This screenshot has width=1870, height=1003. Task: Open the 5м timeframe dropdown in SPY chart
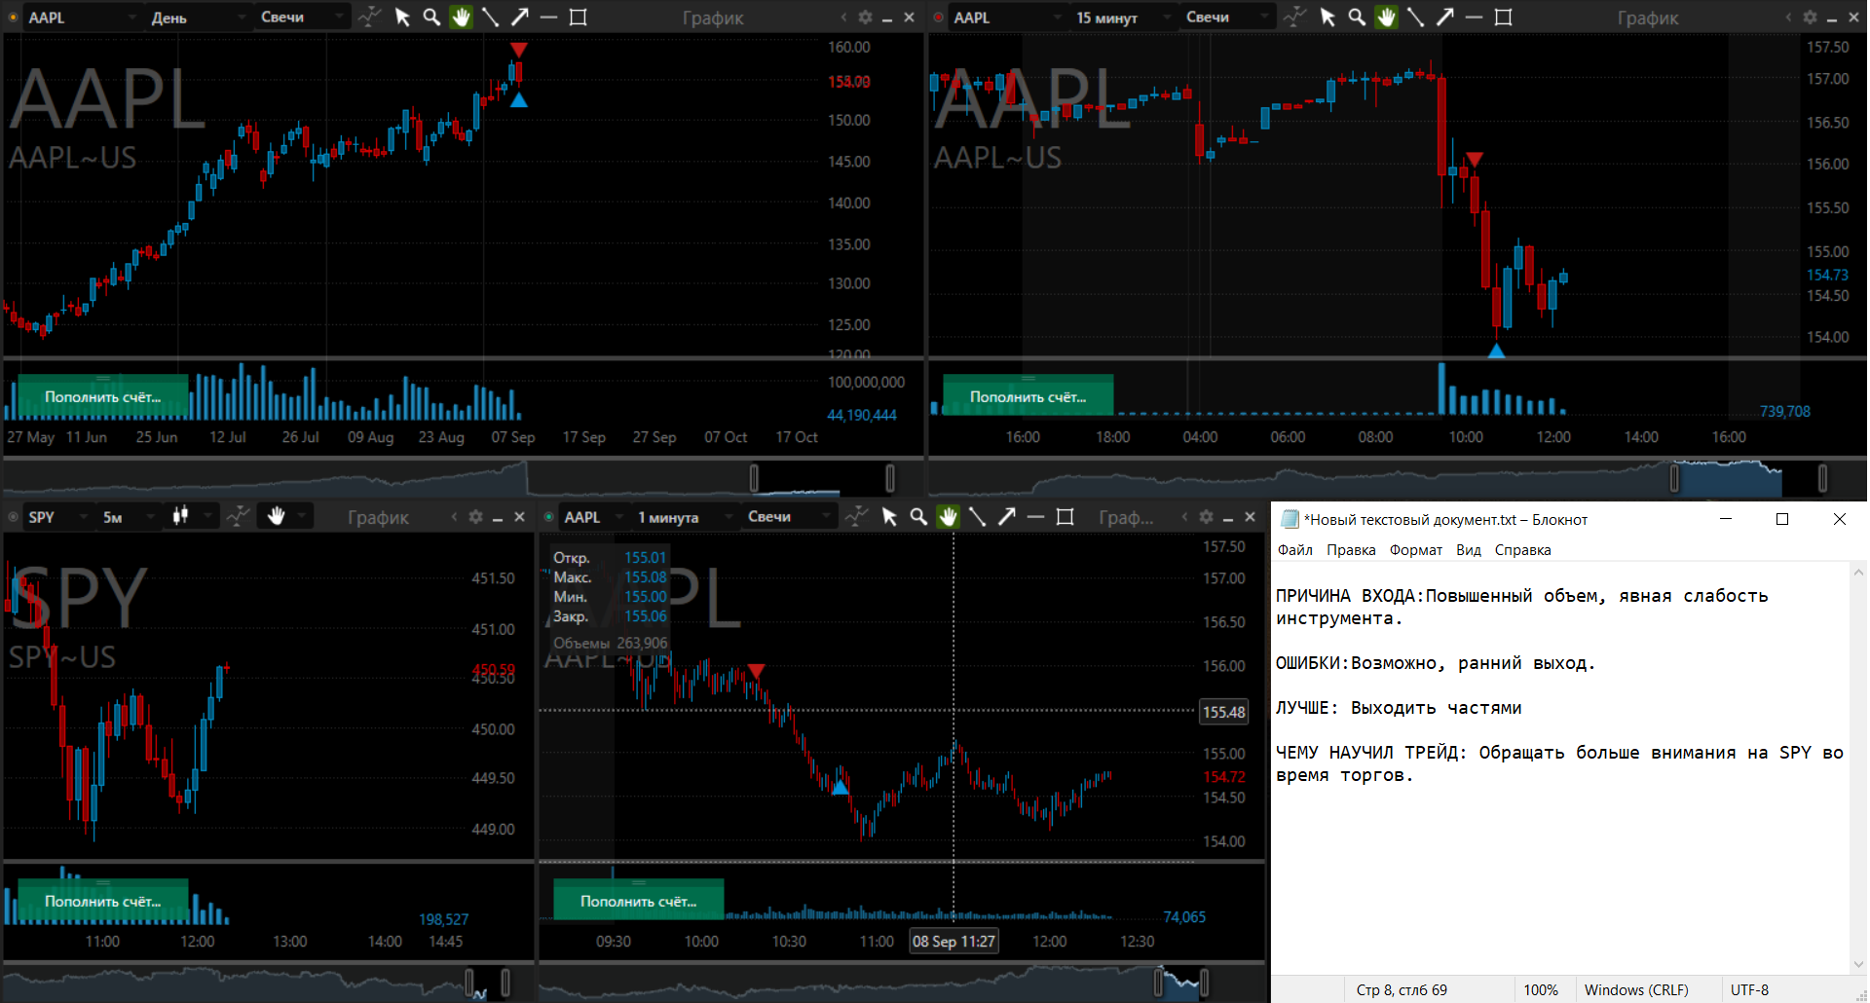pos(129,517)
